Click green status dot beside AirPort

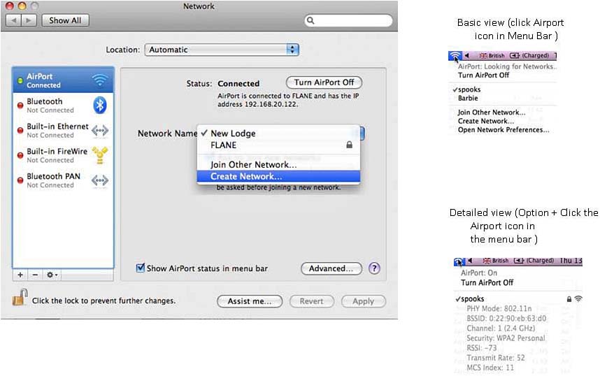point(20,80)
